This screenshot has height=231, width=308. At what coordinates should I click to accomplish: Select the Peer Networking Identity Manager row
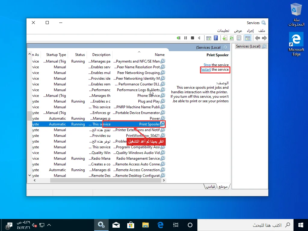pyautogui.click(x=99, y=79)
